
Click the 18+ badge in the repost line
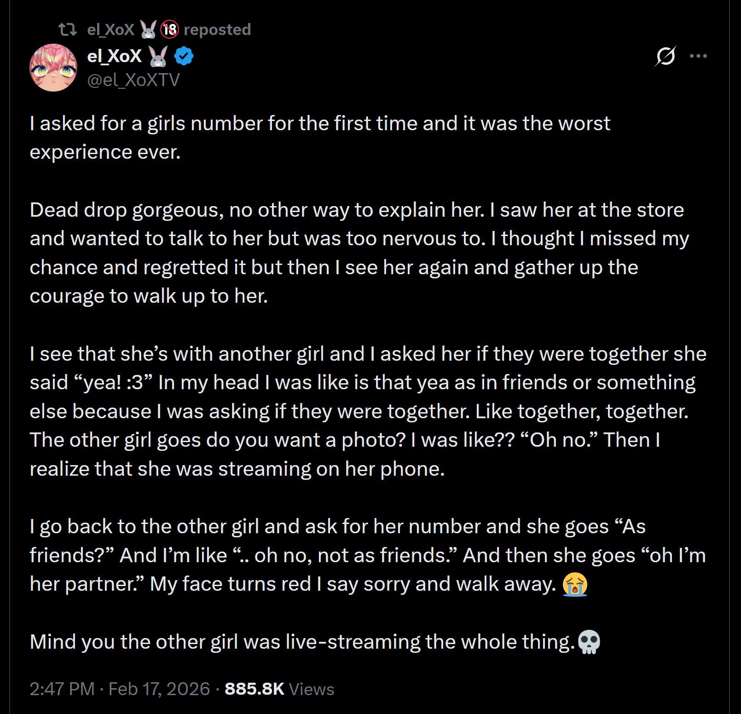(169, 30)
